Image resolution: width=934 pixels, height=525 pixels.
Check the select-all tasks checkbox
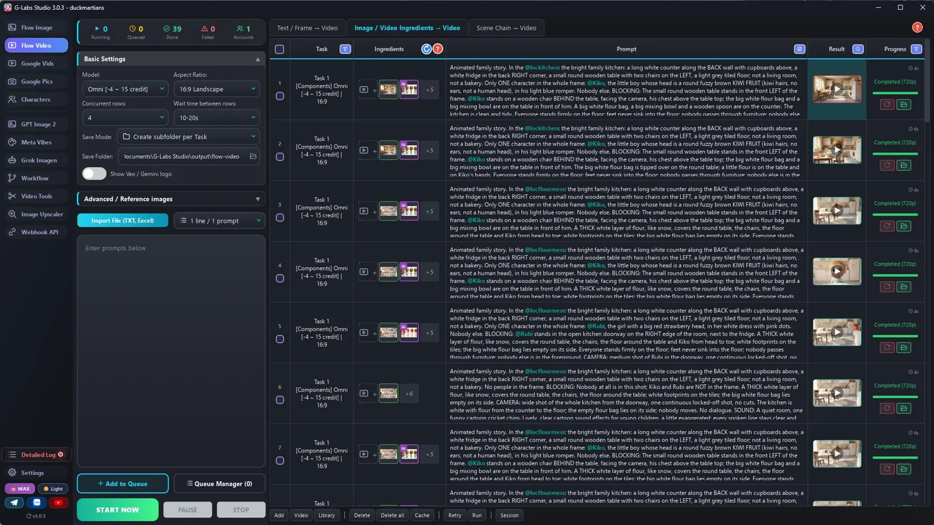tap(280, 50)
